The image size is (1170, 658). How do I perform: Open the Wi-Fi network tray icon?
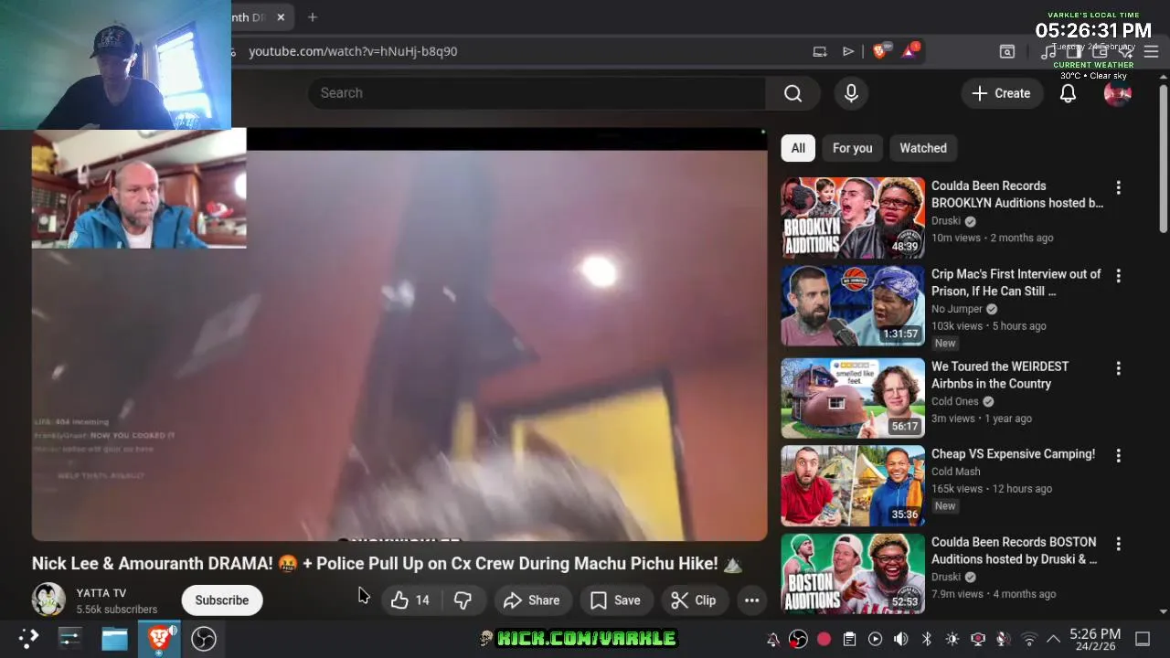[1029, 639]
